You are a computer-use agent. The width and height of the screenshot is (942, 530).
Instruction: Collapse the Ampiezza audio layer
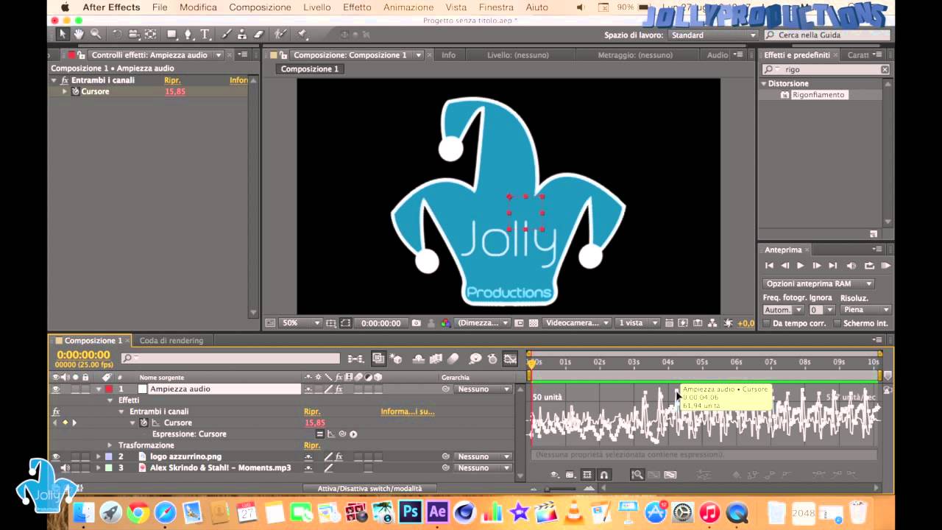[98, 389]
